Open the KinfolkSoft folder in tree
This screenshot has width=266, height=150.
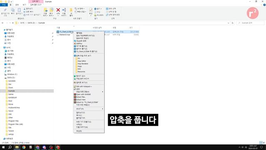click(x=12, y=97)
